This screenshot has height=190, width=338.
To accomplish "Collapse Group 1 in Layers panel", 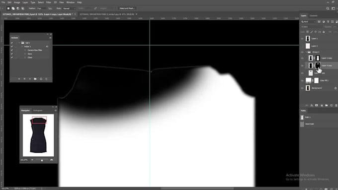I will pos(306,52).
